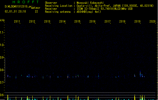Click the 0.7 kHz frequency tick label
Viewport: 158px width, 100px height.
pos(2,82)
